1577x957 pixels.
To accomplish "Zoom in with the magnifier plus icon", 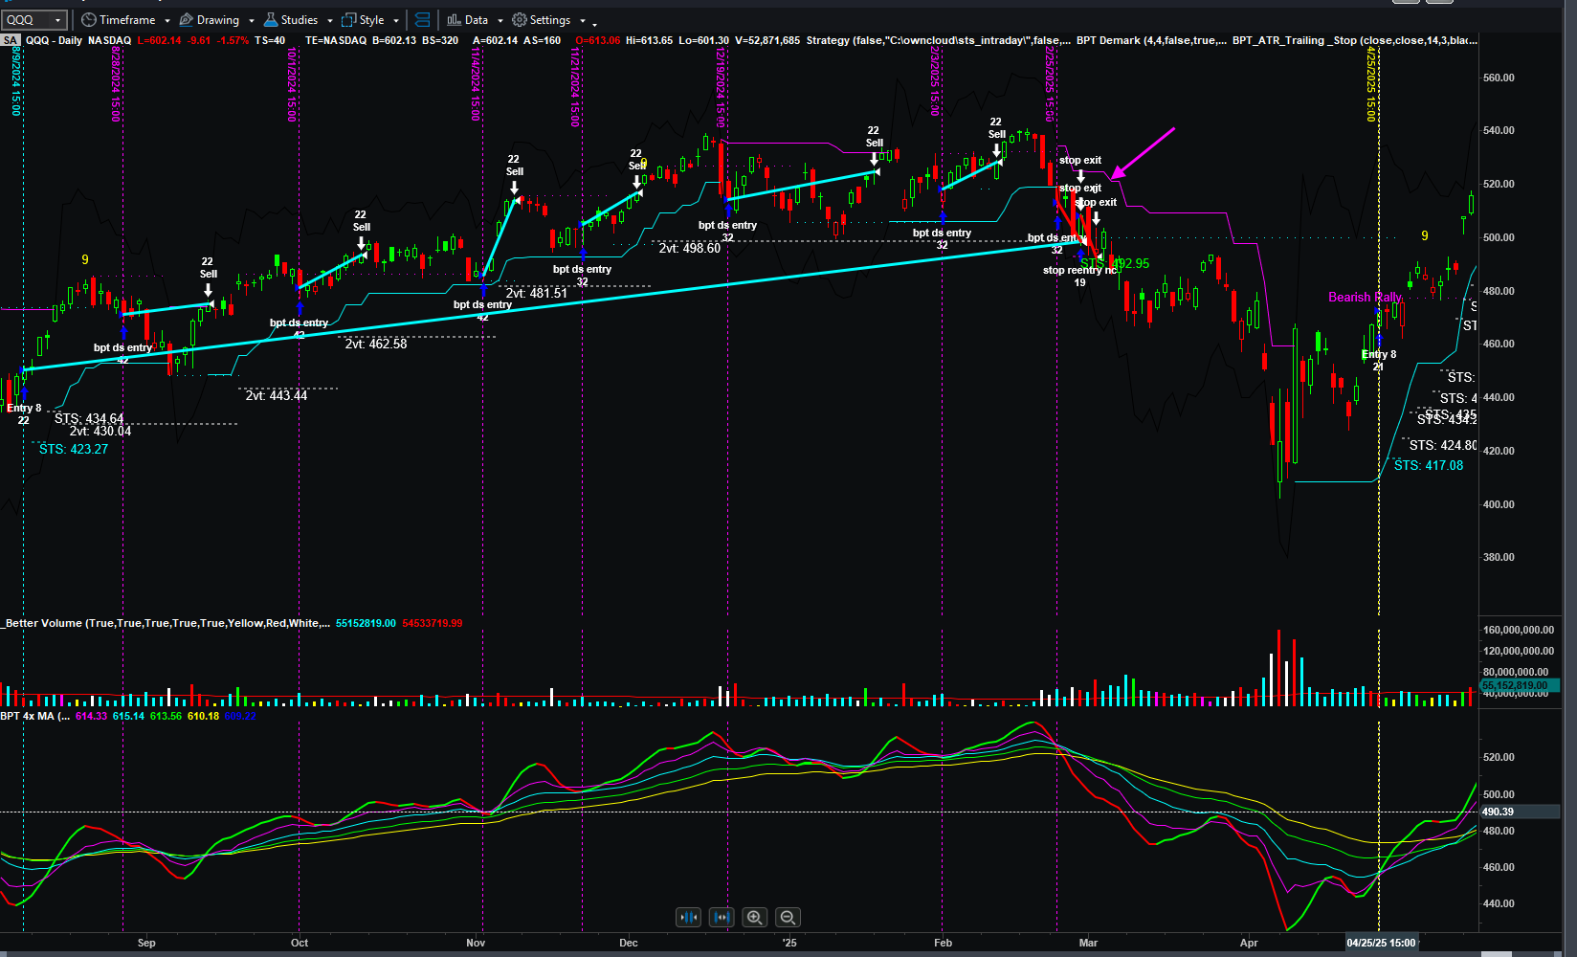I will (755, 918).
